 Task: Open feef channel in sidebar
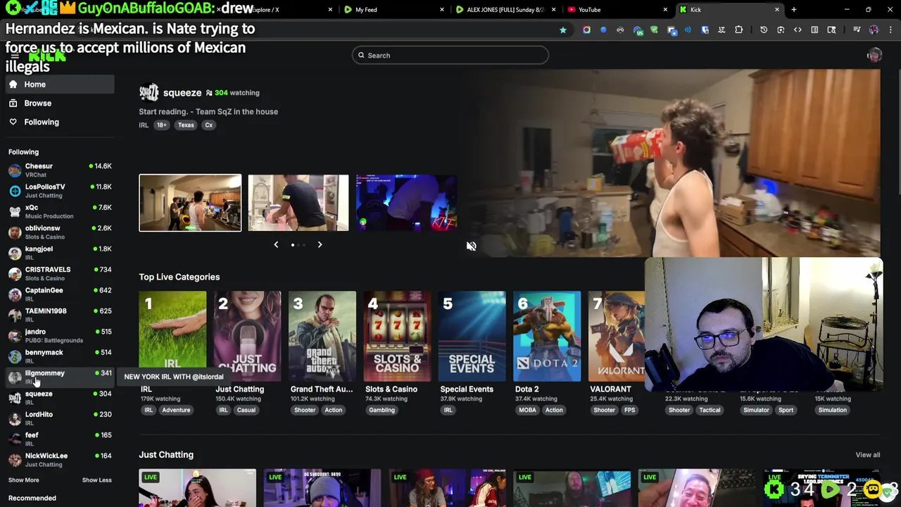click(x=60, y=439)
